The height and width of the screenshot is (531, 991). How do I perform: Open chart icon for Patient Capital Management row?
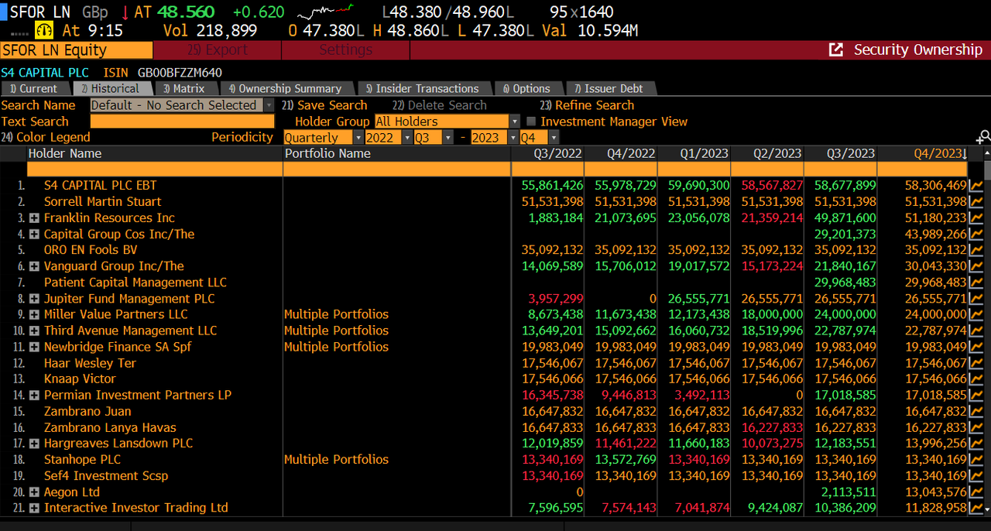[x=976, y=283]
